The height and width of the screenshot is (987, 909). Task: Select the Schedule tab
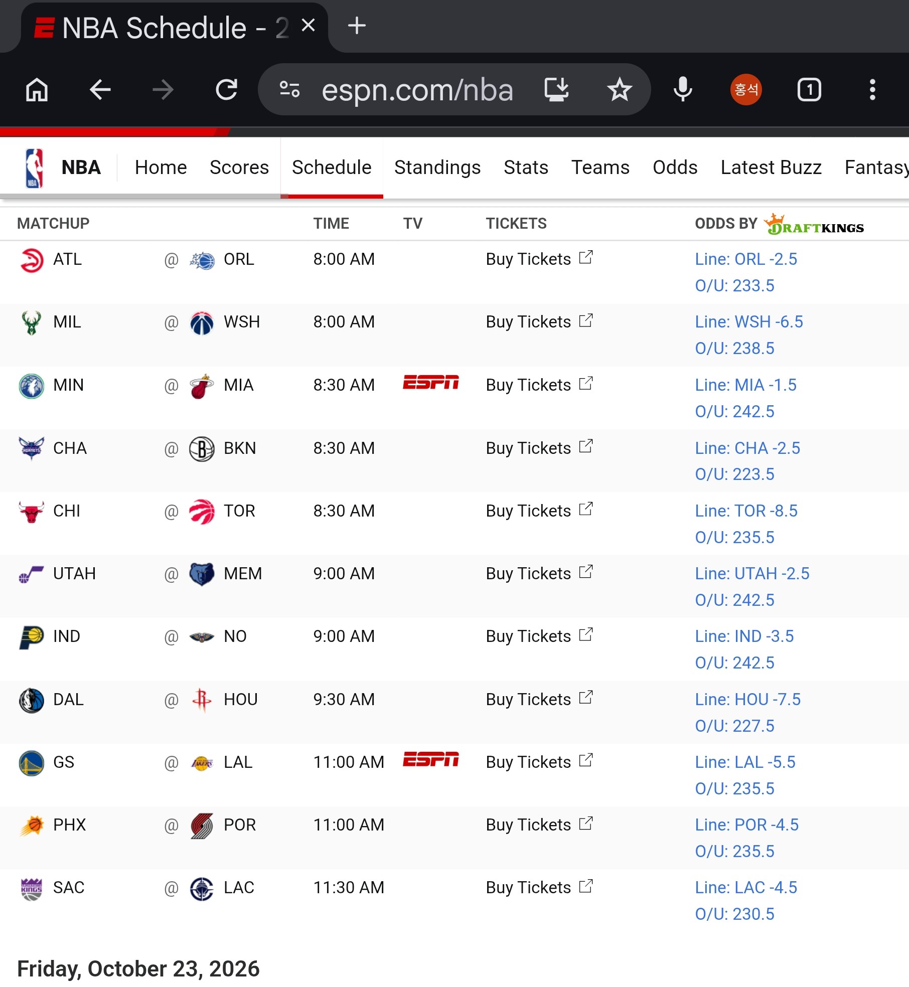332,168
